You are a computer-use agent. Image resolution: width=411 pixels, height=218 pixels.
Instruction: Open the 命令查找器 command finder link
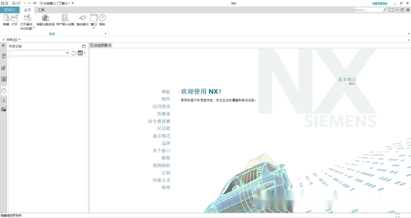159,121
